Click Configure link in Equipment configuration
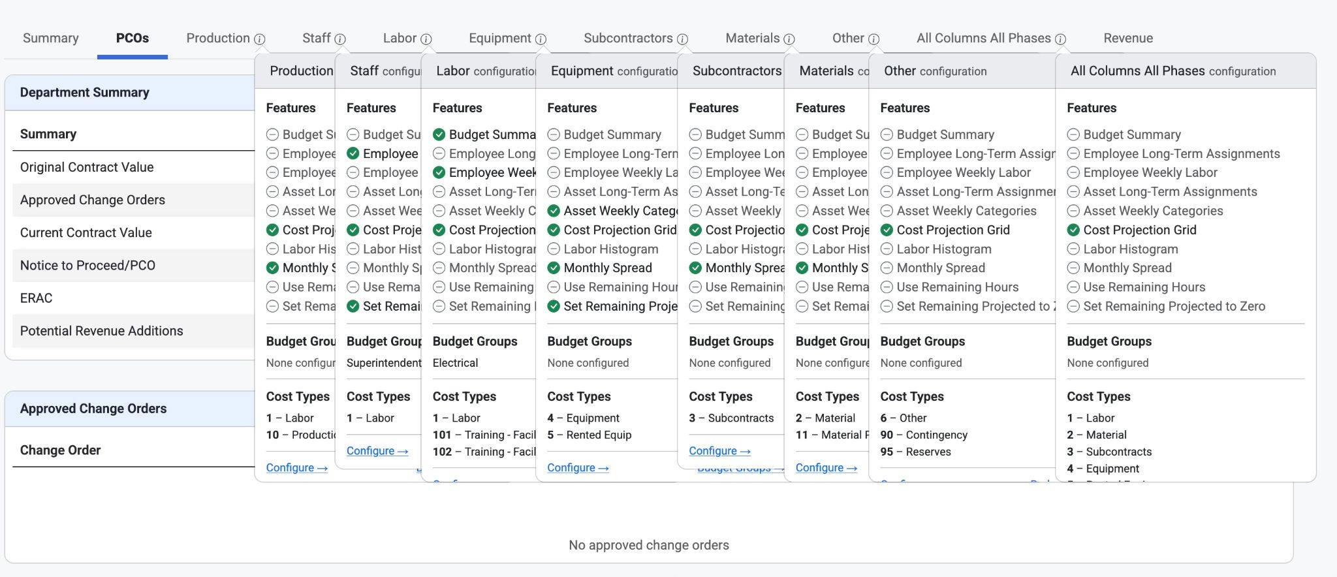This screenshot has width=1337, height=577. click(x=578, y=467)
